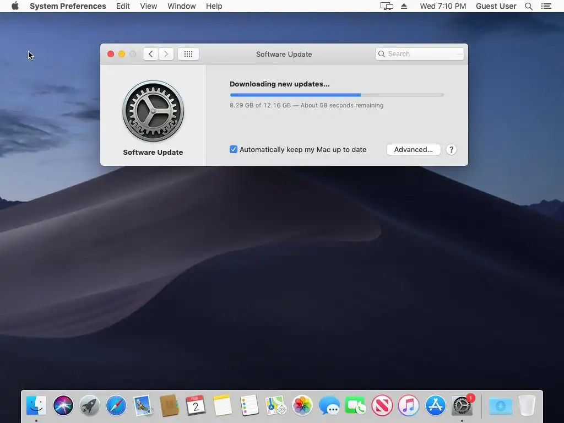Click the help question mark button
564x423 pixels.
pos(451,150)
